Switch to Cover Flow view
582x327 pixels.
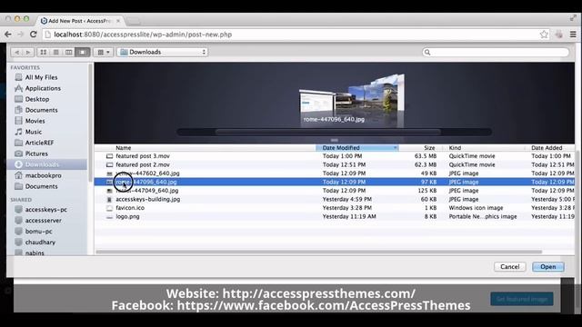click(x=82, y=53)
